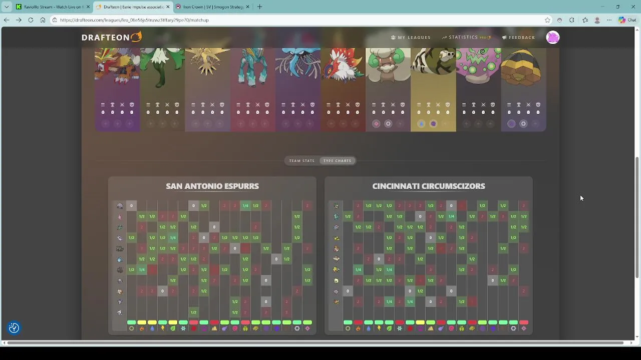Open the pink user avatar menu
Image resolution: width=641 pixels, height=360 pixels.
[x=553, y=37]
